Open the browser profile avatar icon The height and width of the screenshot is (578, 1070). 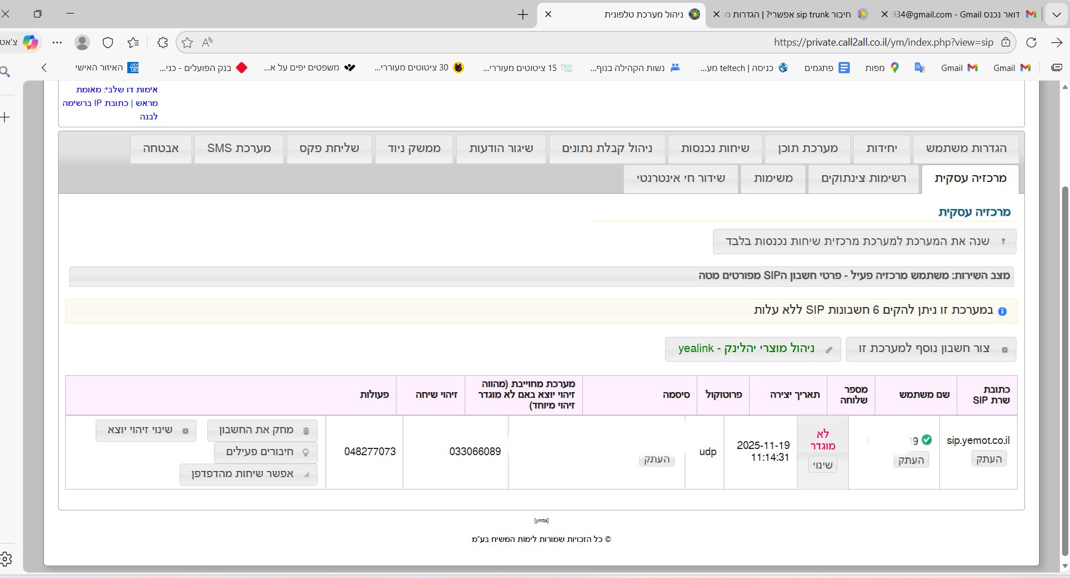pos(82,42)
